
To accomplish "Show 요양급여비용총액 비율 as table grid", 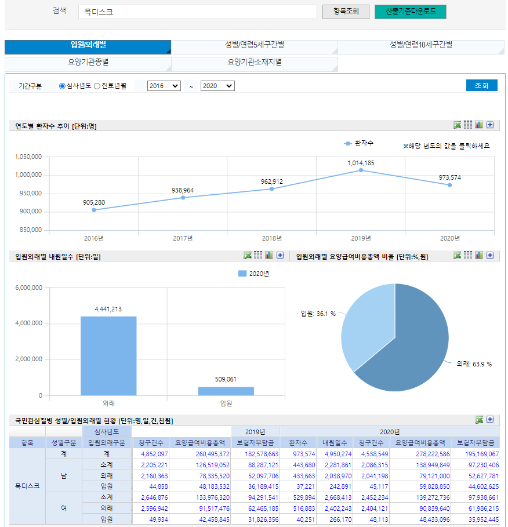I will [468, 256].
